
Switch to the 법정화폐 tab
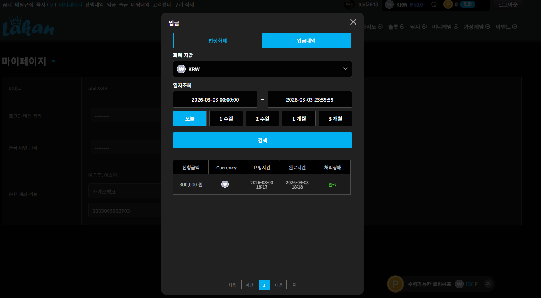point(218,40)
